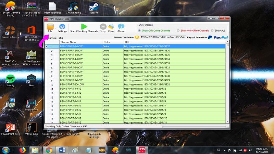Select Show Only Online Channels radio

[x=139, y=30]
